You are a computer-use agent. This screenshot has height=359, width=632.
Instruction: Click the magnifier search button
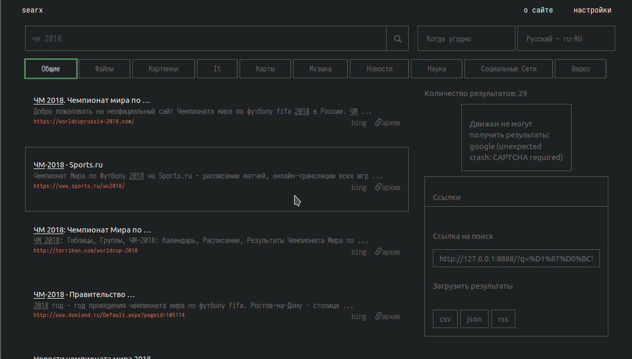[398, 39]
